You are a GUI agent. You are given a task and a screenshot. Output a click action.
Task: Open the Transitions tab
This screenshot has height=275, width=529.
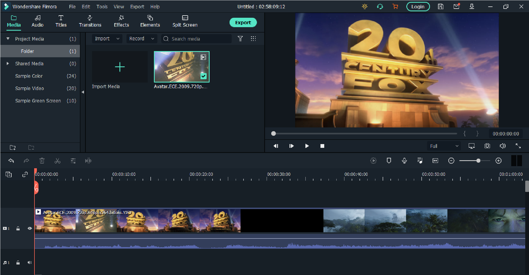(x=90, y=21)
